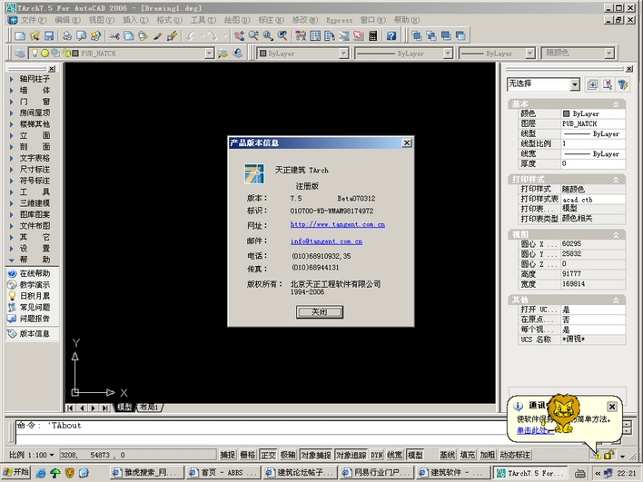Open the PUB_HATCH layer dropdown

coord(209,54)
